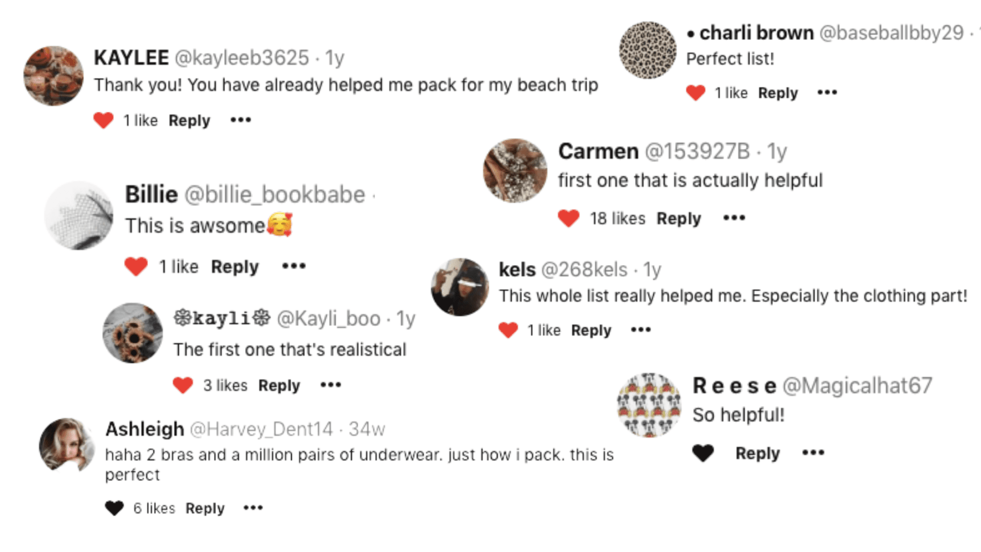Open Billie's @billie_bookbabe profile link
The image size is (981, 552).
[x=275, y=195]
